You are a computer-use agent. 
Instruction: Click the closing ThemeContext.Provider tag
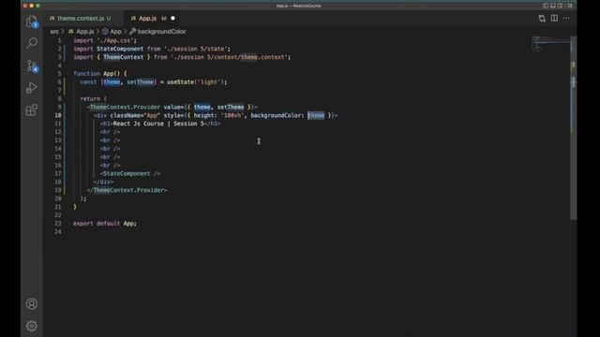pyautogui.click(x=127, y=190)
